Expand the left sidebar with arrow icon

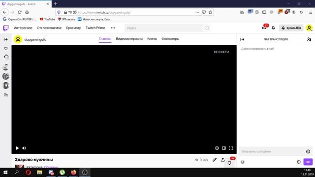click(x=5, y=39)
